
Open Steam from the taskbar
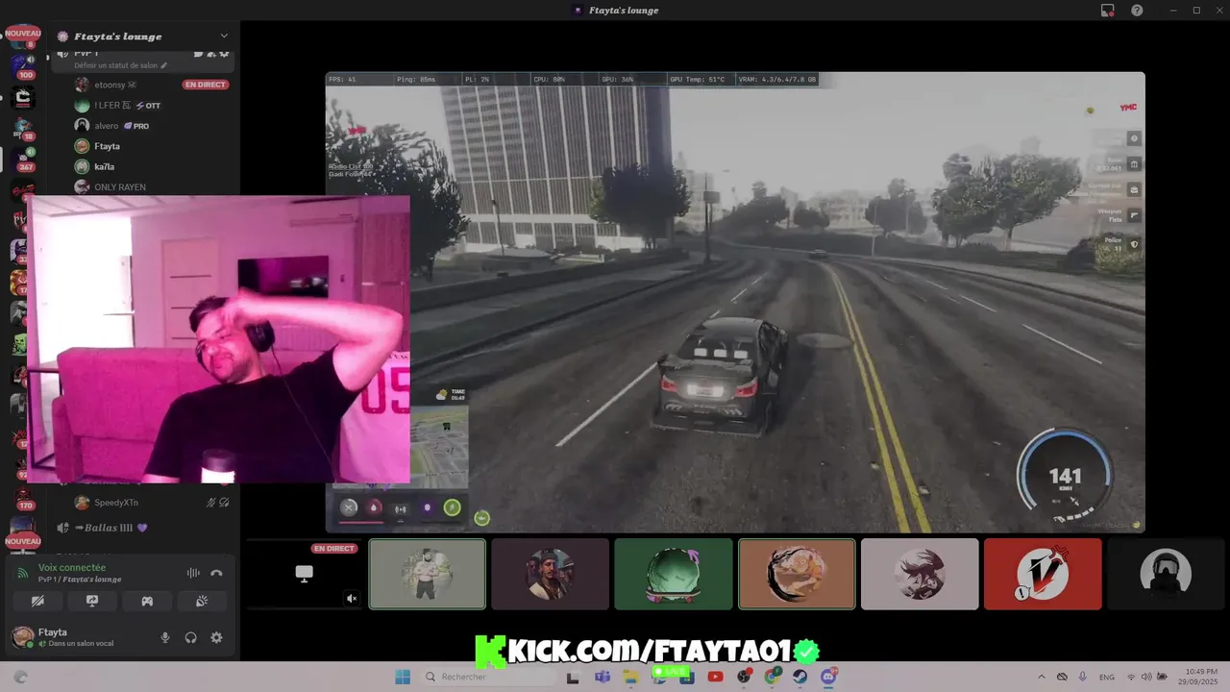(800, 677)
